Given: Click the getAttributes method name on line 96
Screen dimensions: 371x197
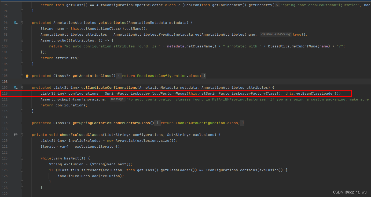Looking at the screenshot, I should coord(112,23).
